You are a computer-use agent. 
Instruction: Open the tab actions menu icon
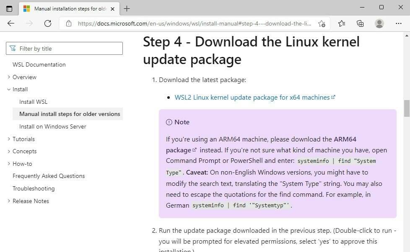(x=9, y=8)
